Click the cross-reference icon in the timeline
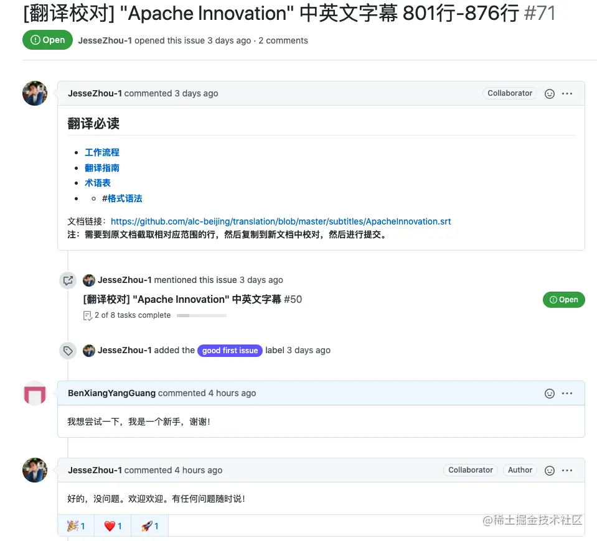The image size is (597, 541). [68, 280]
